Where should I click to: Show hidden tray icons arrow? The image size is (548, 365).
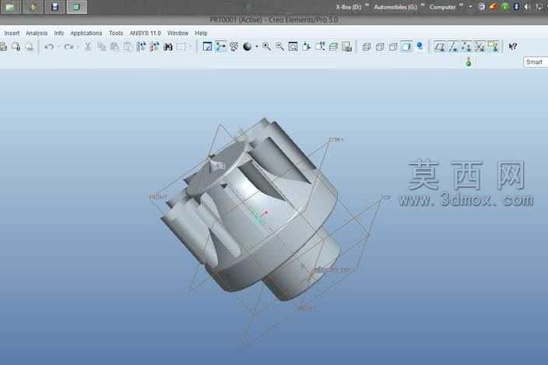[470, 7]
